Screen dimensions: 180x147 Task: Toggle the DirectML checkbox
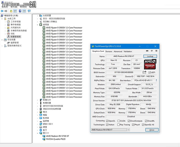[146, 121]
